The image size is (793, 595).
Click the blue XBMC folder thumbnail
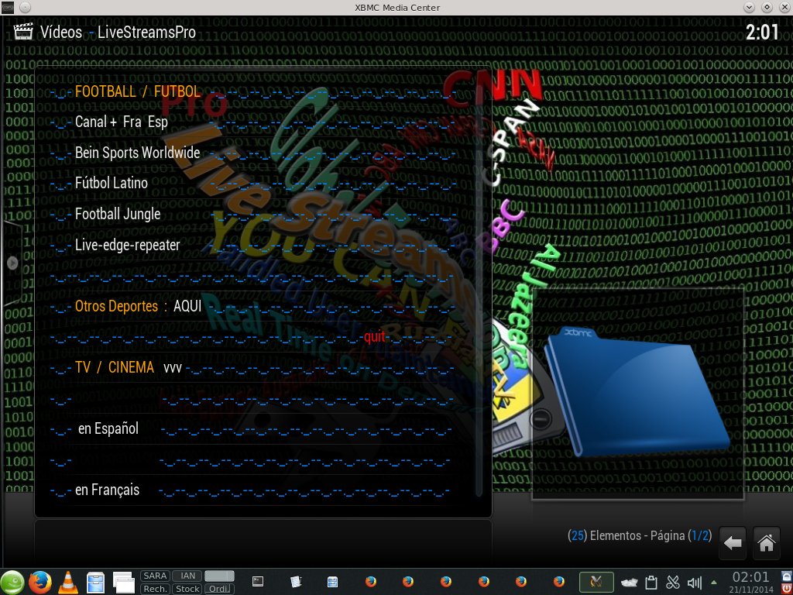(637, 392)
